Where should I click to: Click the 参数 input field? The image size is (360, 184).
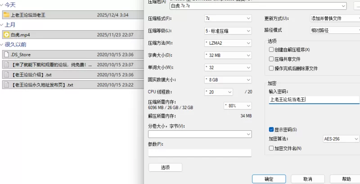[x=200, y=153]
